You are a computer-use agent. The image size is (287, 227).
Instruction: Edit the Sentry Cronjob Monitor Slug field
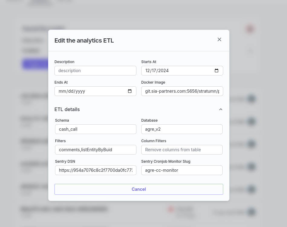[182, 170]
